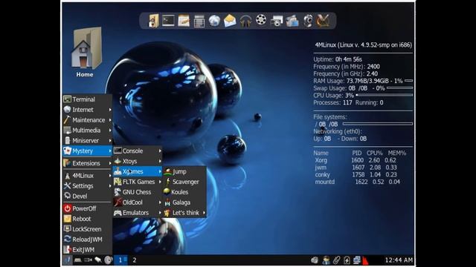Expand the Maintenance submenu arrow
Image resolution: width=476 pixels, height=267 pixels.
click(110, 120)
